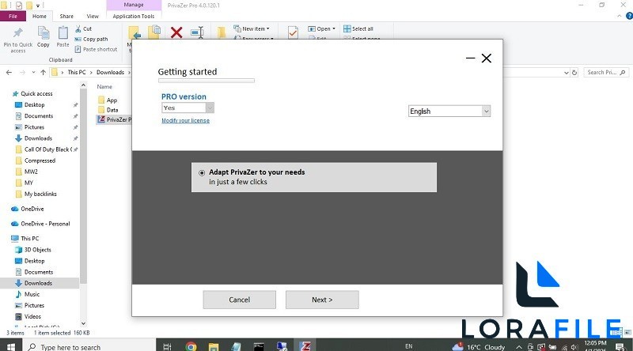Open the New item dropdown
Viewport: 633px width, 351px height.
pos(252,28)
